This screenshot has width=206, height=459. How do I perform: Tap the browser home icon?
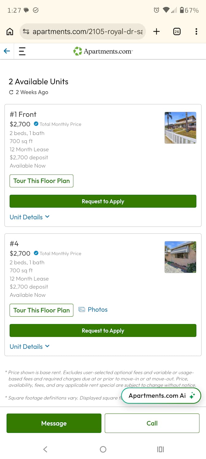tap(10, 31)
